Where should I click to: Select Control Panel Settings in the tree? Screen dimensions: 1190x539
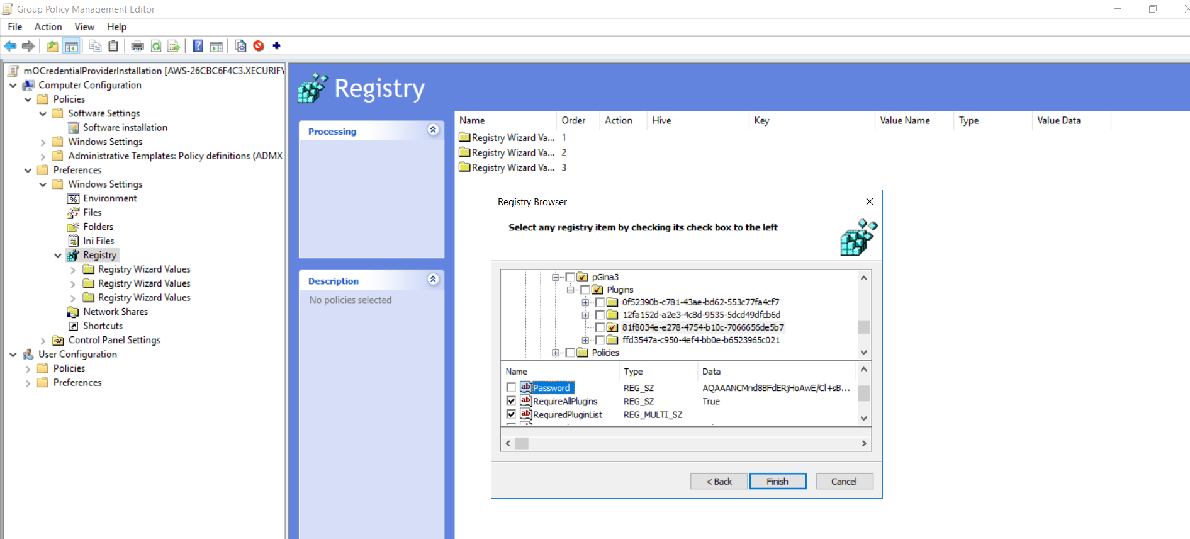(x=114, y=340)
